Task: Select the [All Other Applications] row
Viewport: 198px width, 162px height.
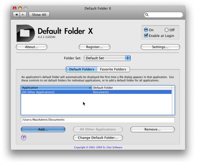Action: [x=96, y=92]
